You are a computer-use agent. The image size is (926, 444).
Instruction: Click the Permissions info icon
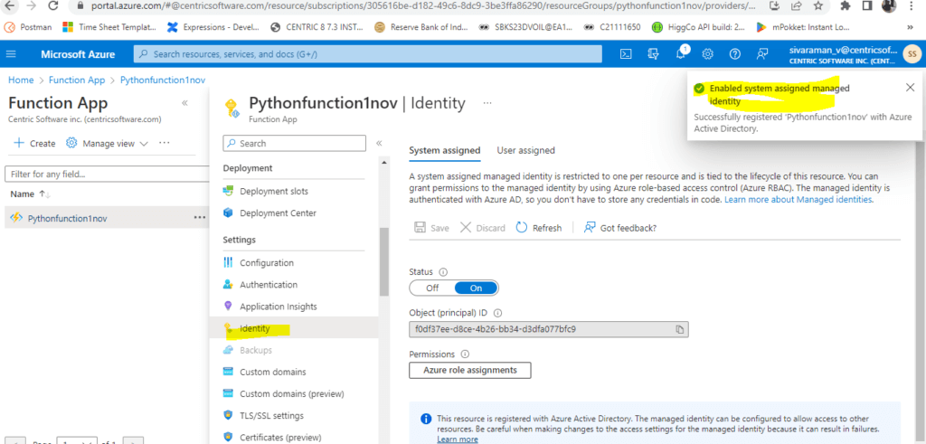point(465,354)
